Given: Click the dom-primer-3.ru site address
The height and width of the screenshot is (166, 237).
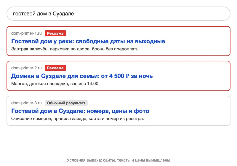Looking at the screenshot, I should click(26, 103).
